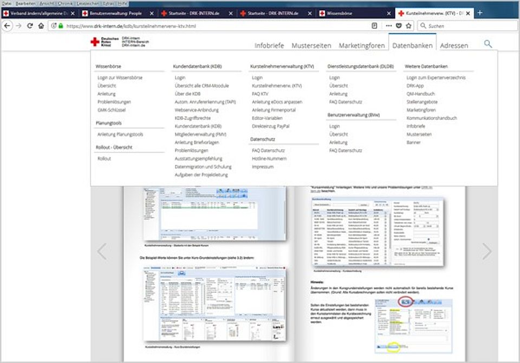Open the Anleitung eDocs anpassen page

(277, 101)
